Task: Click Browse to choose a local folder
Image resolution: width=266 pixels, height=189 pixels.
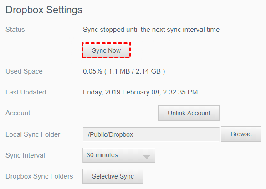Action: [241, 134]
